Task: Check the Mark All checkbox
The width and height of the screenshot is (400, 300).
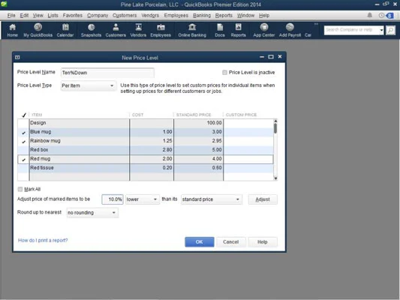Action: tap(20, 189)
